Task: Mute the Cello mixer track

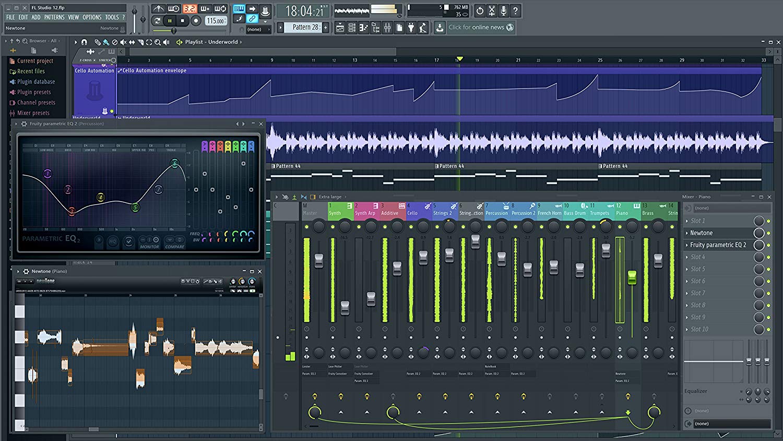Action: tap(411, 227)
